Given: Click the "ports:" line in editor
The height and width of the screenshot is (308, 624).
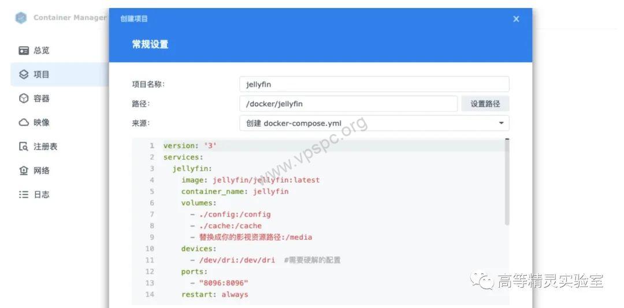Looking at the screenshot, I should (x=194, y=272).
